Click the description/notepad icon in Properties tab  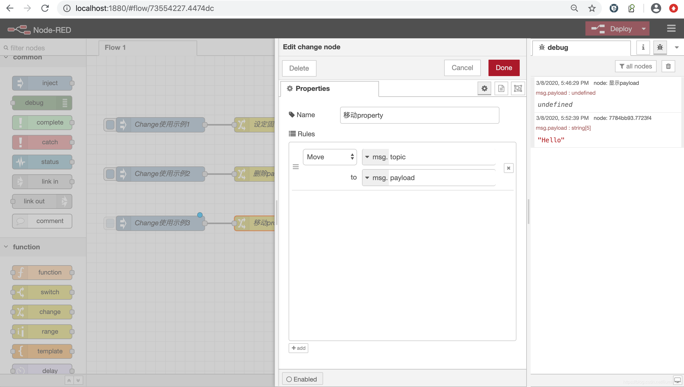pyautogui.click(x=501, y=89)
